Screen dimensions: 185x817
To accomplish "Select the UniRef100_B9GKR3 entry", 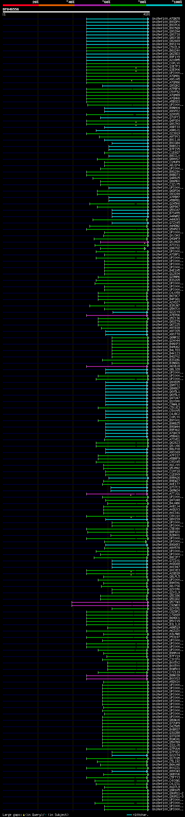I will click(x=166, y=545).
